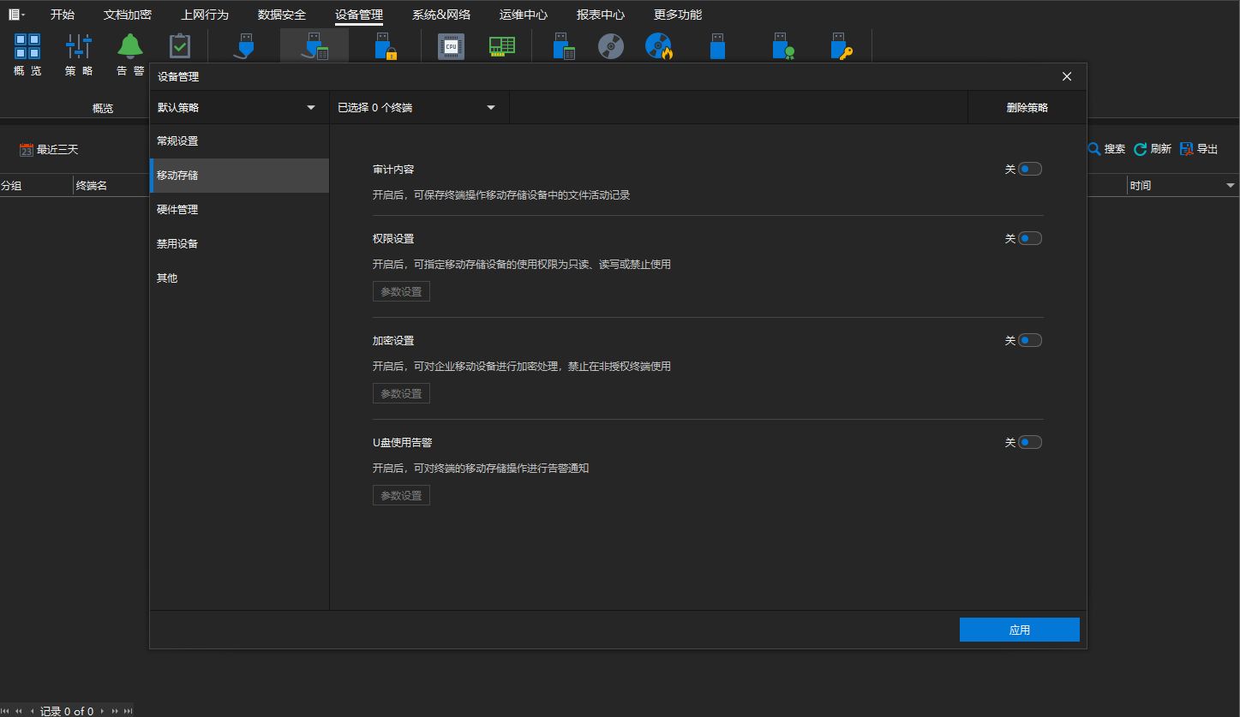Viewport: 1240px width, 717px height.
Task: Click the 应用 apply button
Action: point(1020,630)
